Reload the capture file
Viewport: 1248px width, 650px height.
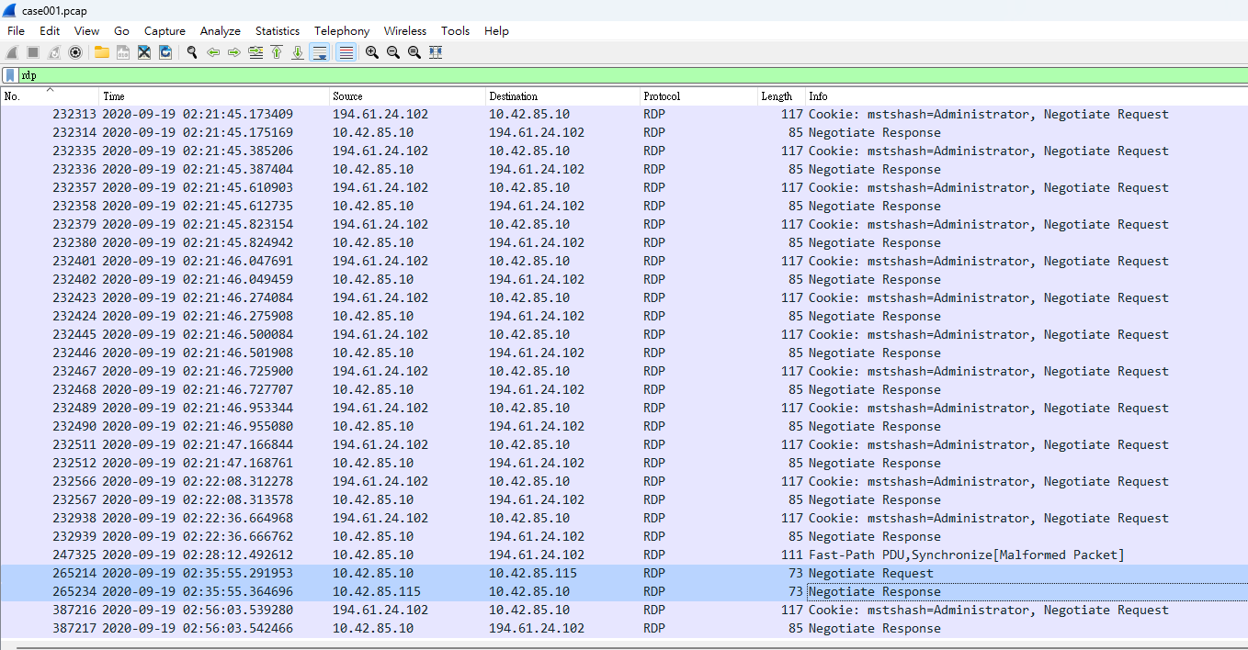click(x=165, y=52)
